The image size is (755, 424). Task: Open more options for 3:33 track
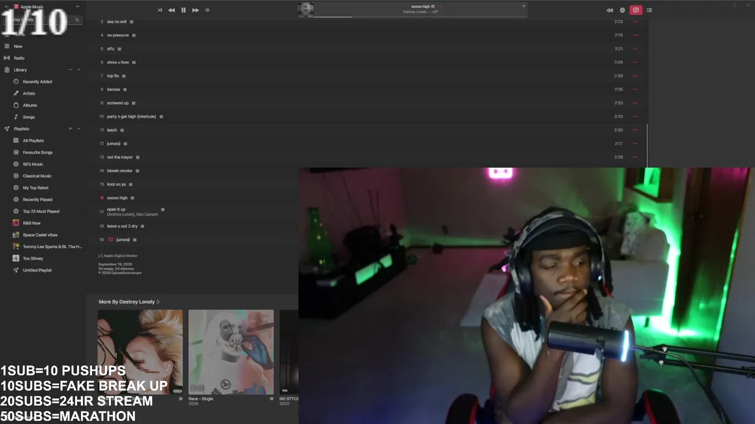coord(635,117)
